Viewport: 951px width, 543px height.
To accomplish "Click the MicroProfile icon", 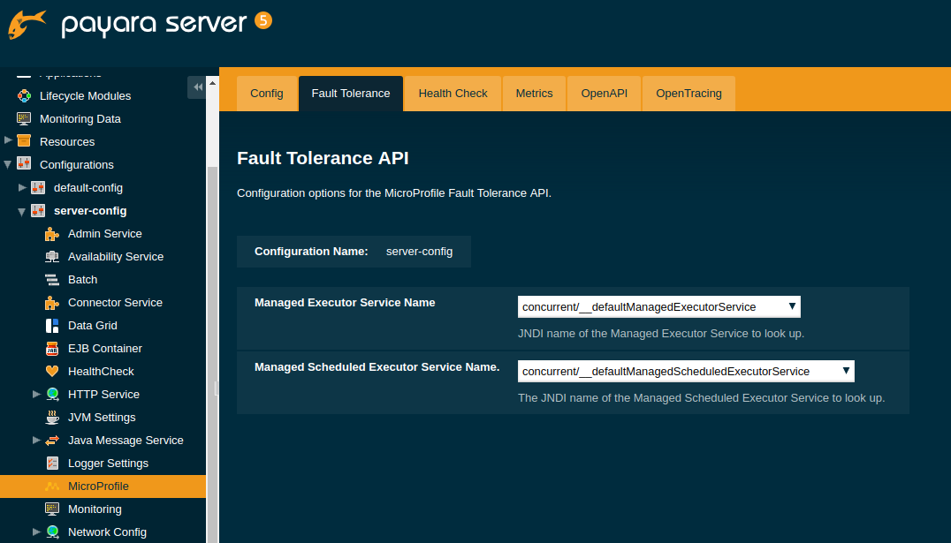I will click(52, 486).
